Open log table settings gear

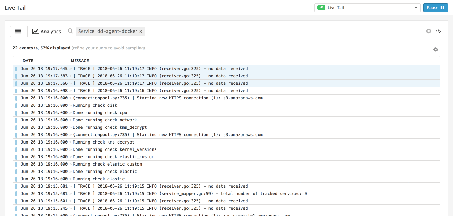[436, 49]
